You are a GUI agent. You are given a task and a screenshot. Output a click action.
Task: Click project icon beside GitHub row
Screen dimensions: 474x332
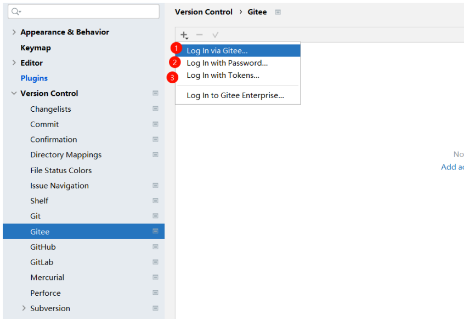click(x=155, y=247)
